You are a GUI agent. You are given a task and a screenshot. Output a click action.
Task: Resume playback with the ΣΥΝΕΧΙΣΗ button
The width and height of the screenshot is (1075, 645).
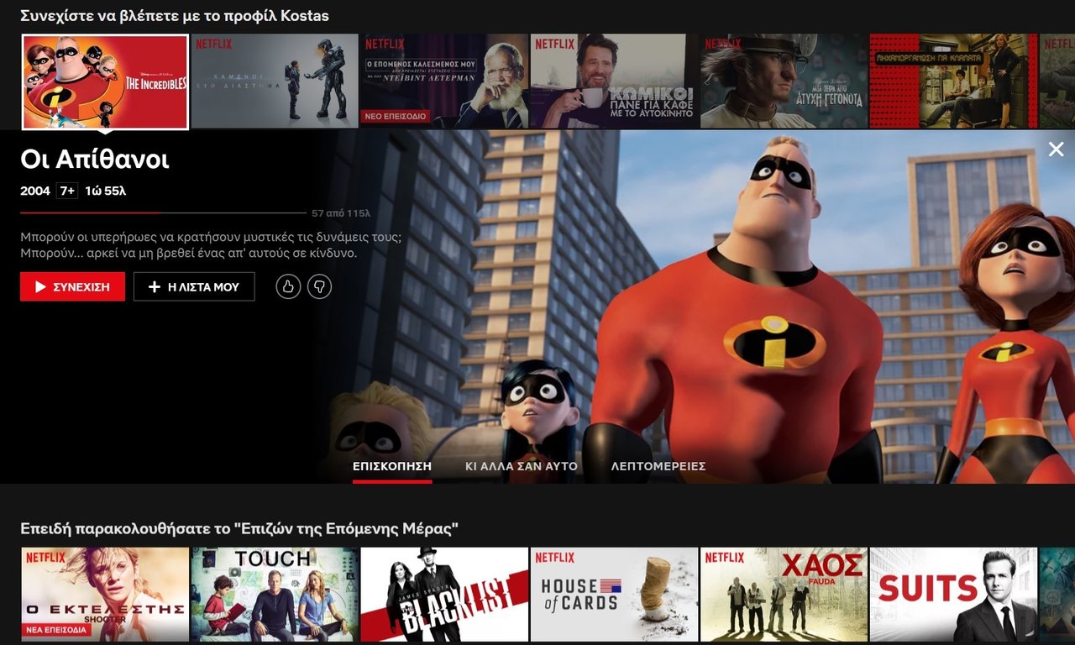pyautogui.click(x=72, y=286)
